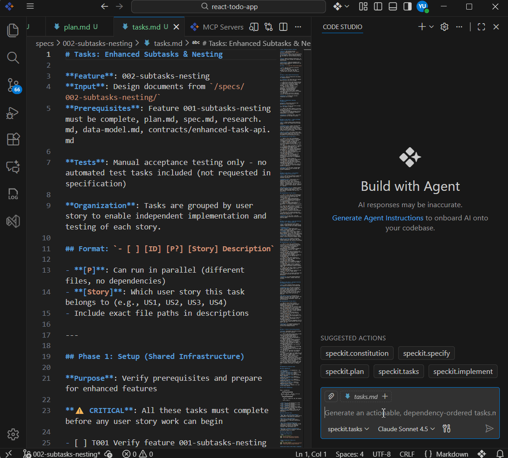Click the Open Changes icon in the editor toolbar
The width and height of the screenshot is (508, 458).
[x=268, y=27]
